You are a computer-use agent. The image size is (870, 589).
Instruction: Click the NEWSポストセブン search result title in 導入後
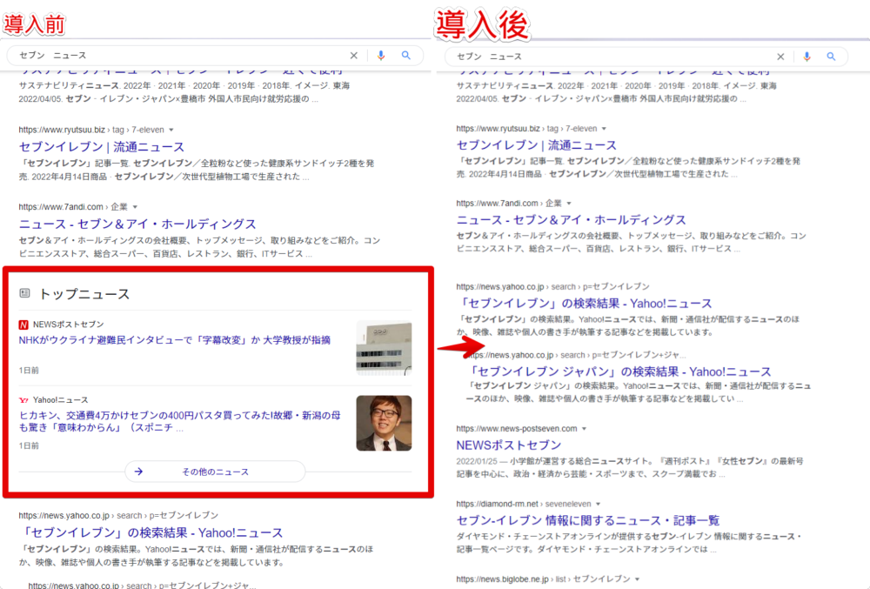tap(509, 445)
